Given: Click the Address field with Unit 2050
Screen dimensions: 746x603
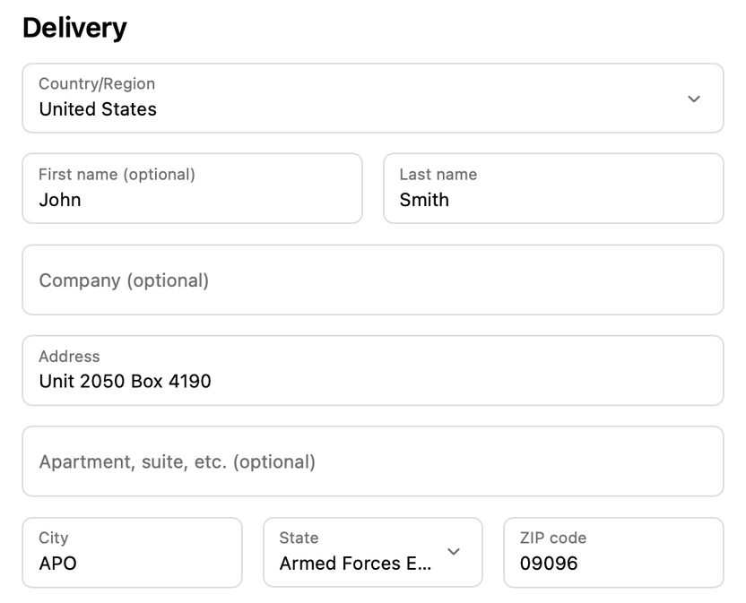Looking at the screenshot, I should pos(372,370).
